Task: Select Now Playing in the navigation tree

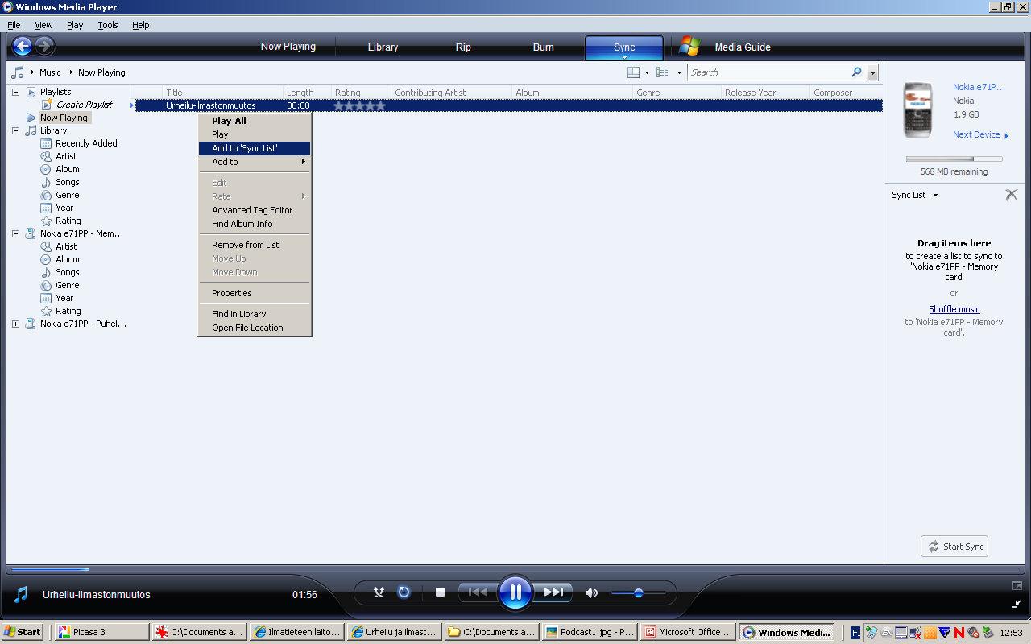Action: coord(64,118)
